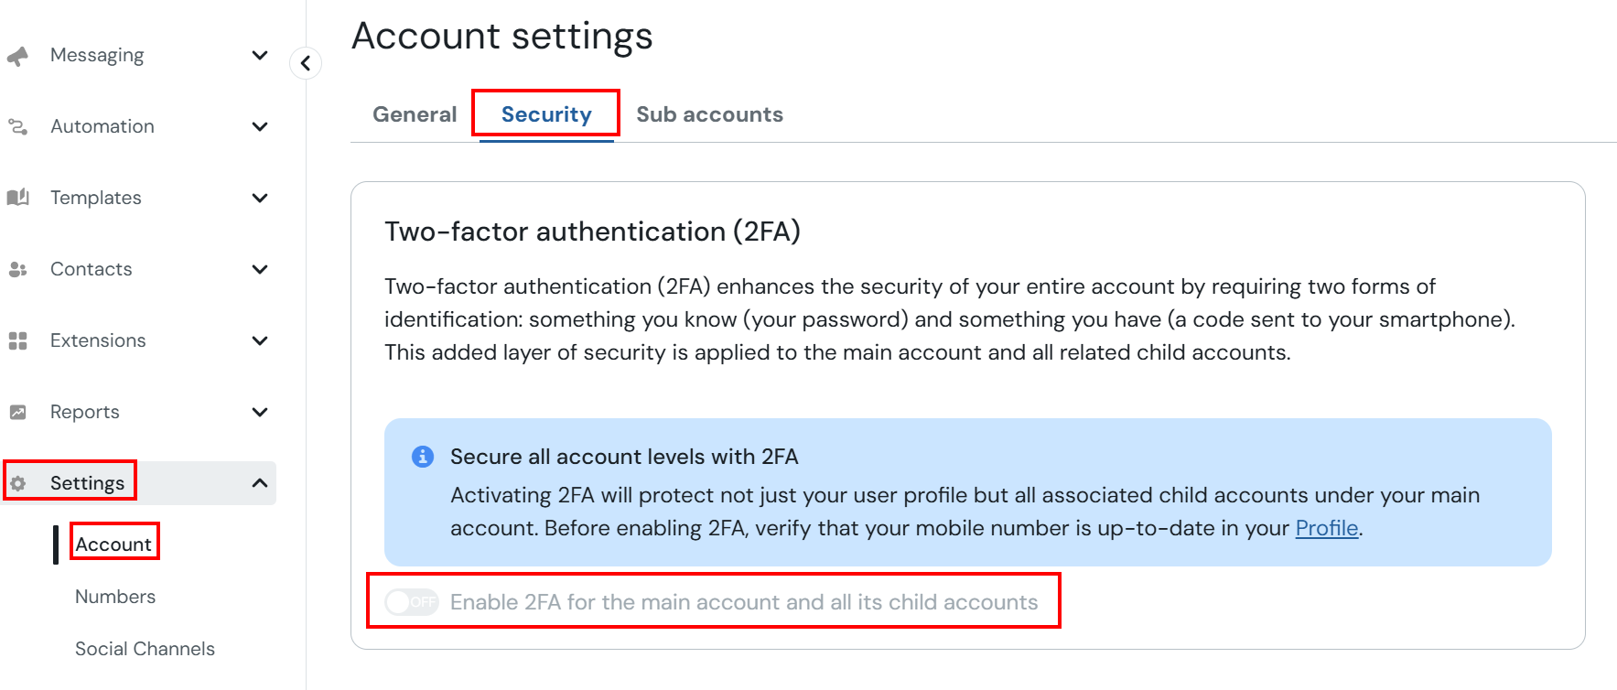Toggle the Enable 2FA switch
This screenshot has width=1617, height=690.
[x=412, y=602]
